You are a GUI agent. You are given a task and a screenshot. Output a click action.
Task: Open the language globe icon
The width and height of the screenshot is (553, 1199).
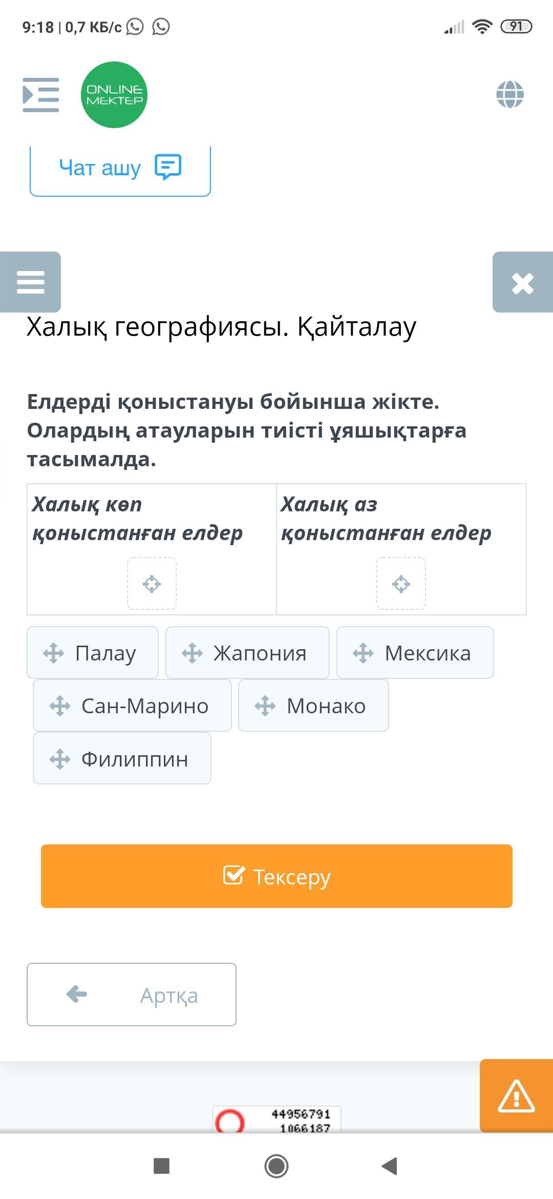[x=510, y=95]
